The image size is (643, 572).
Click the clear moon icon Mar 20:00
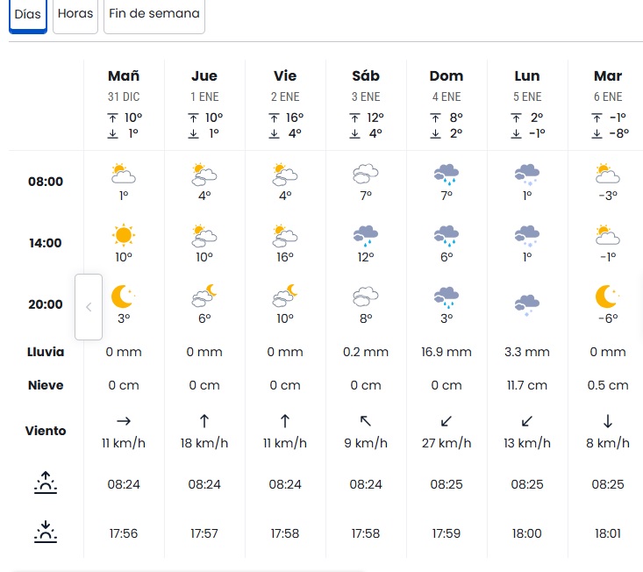tap(607, 296)
